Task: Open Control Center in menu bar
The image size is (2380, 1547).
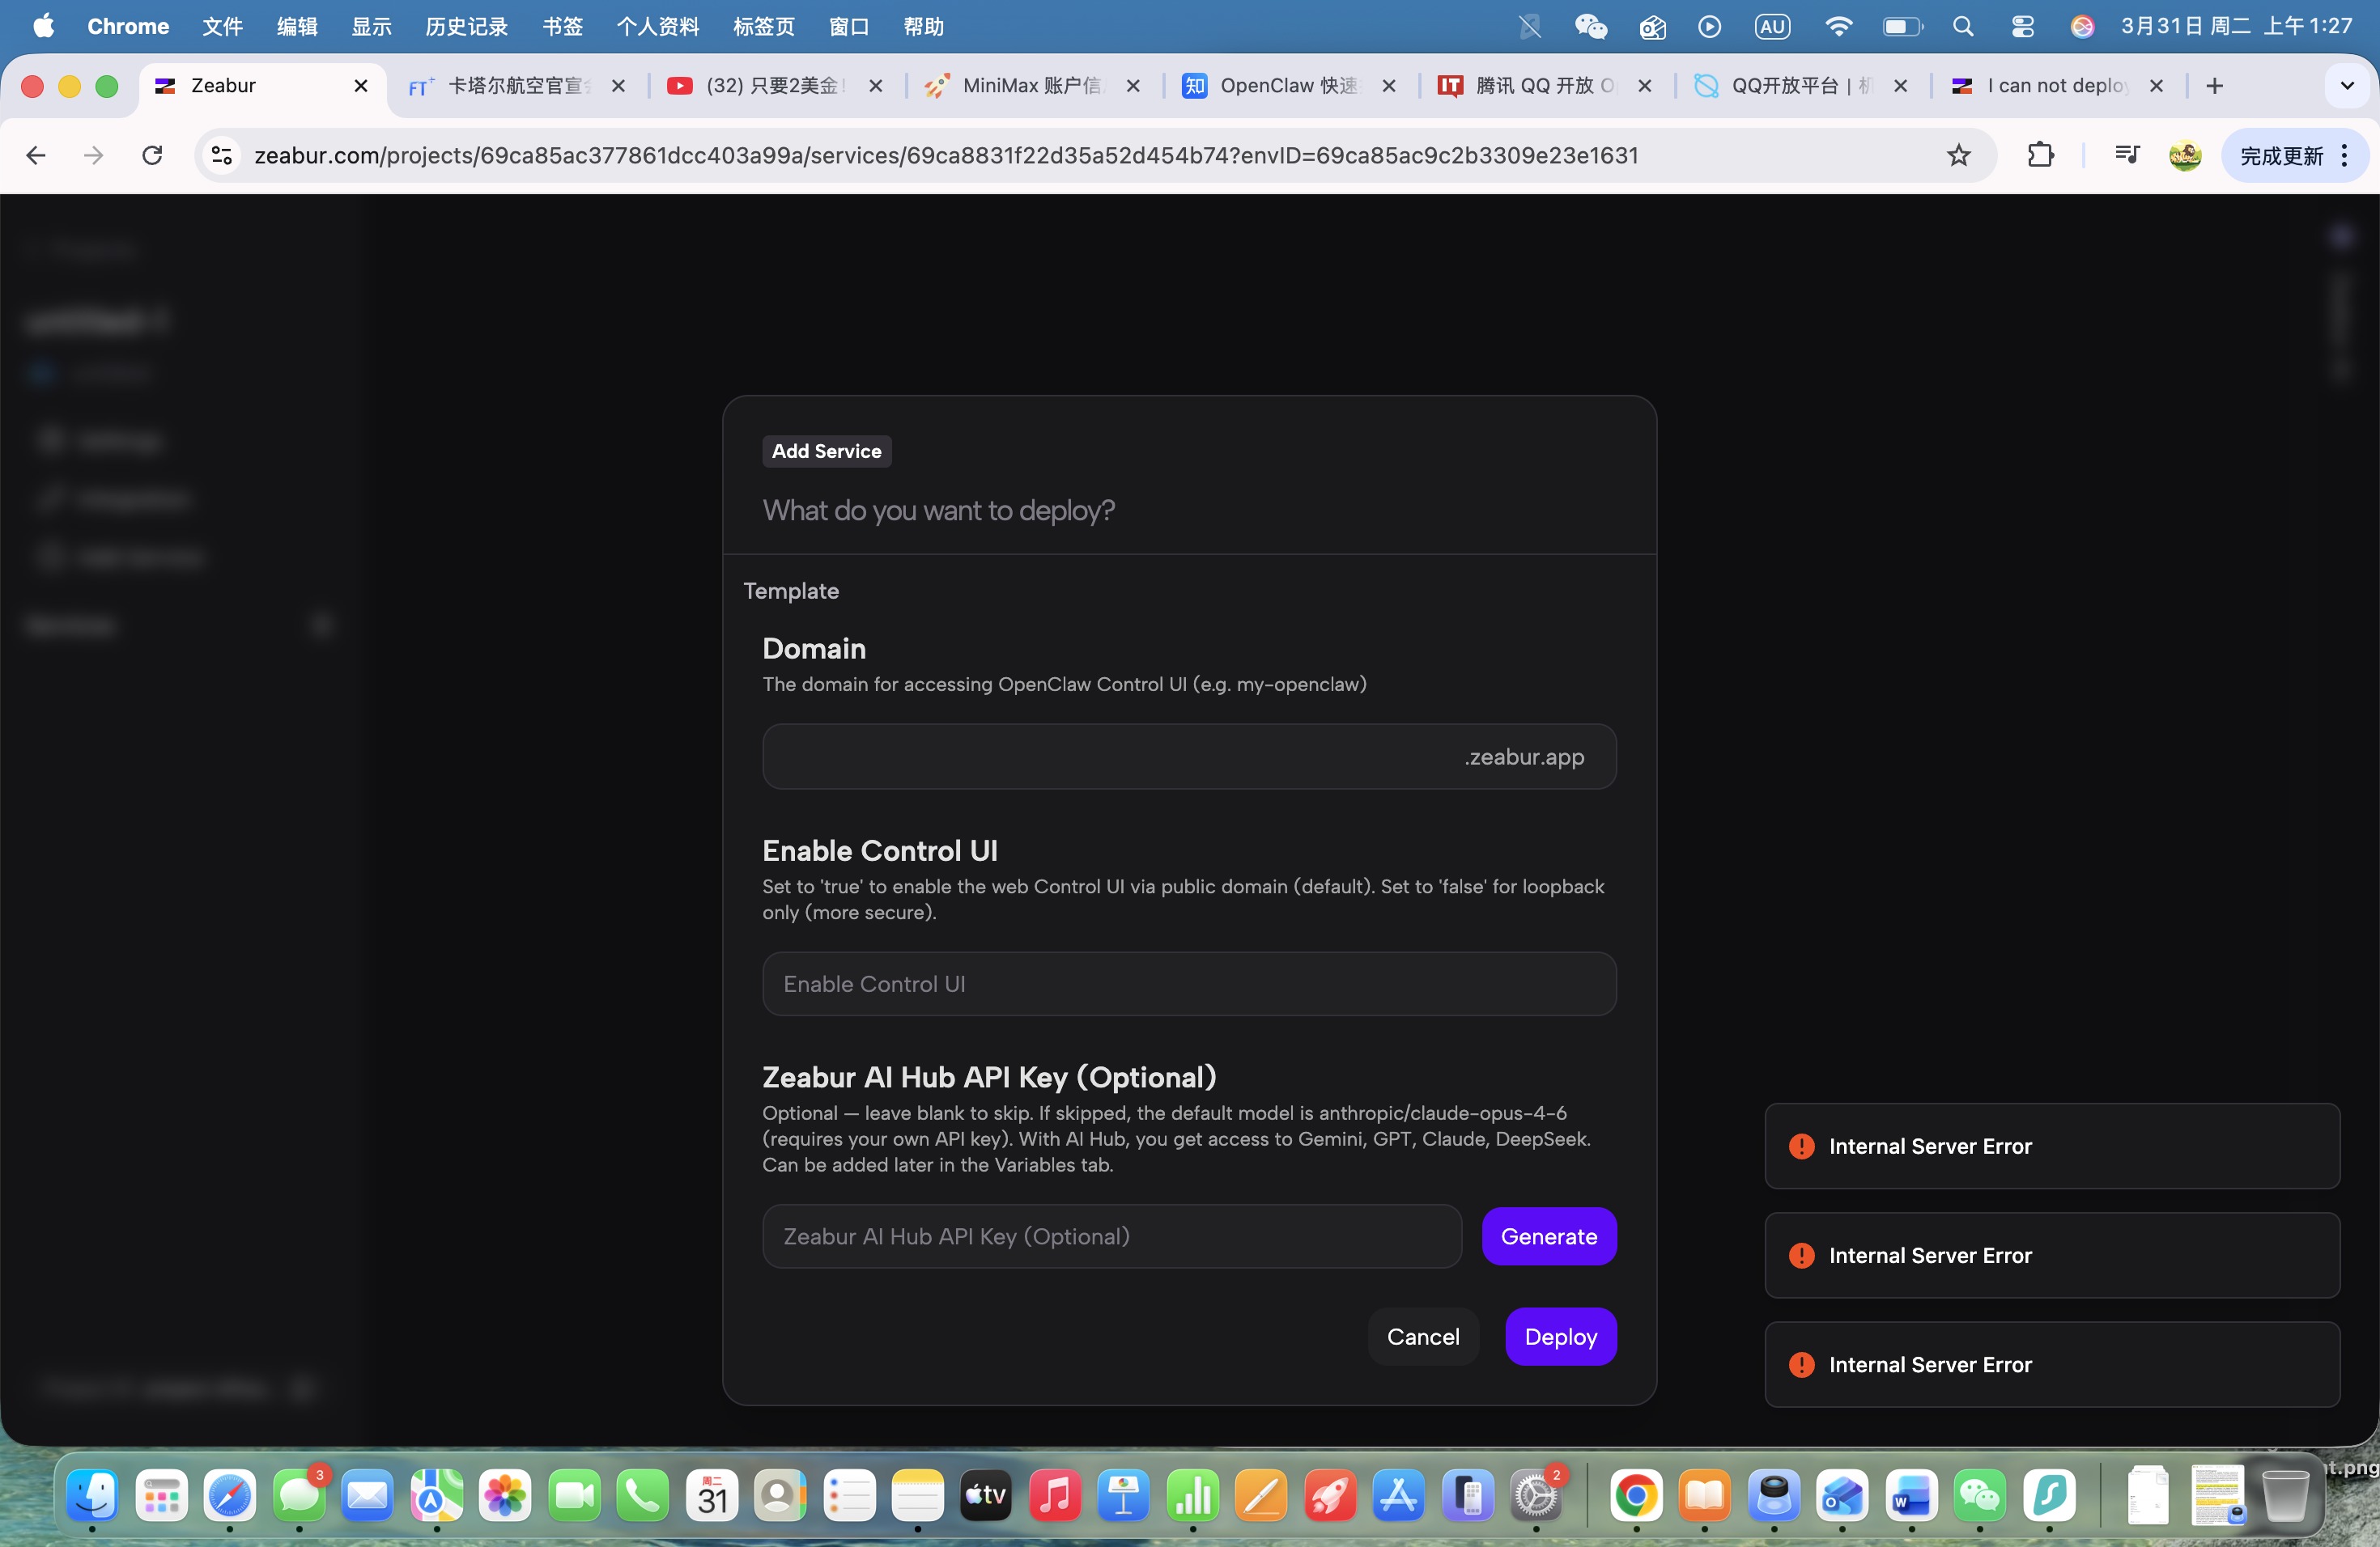Action: point(2022,26)
